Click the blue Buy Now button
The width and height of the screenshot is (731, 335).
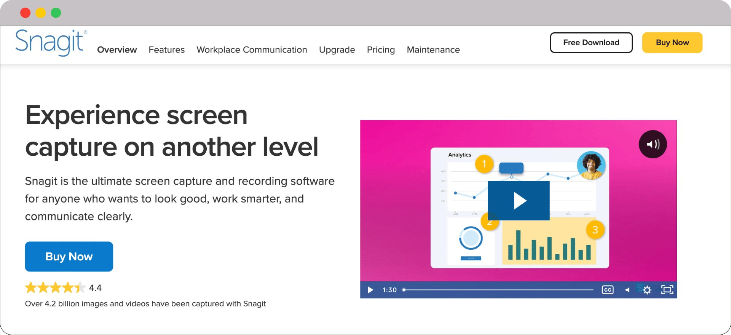(69, 257)
